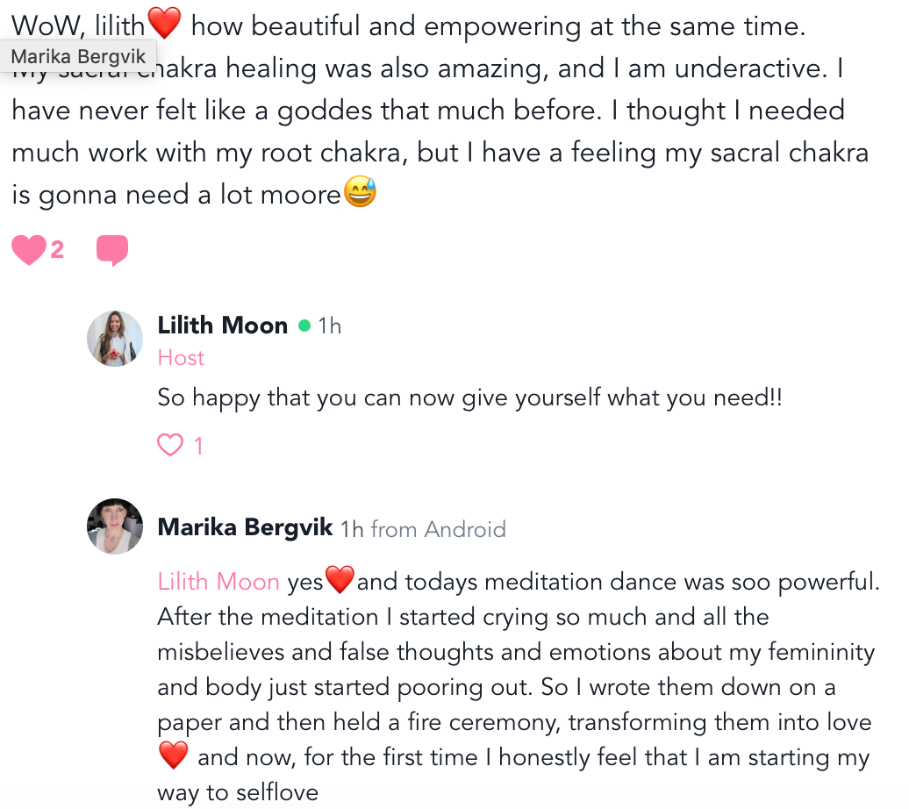Image resolution: width=909 pixels, height=809 pixels.
Task: Like Lilith Moon's reply with the outline heart
Action: coord(169,446)
